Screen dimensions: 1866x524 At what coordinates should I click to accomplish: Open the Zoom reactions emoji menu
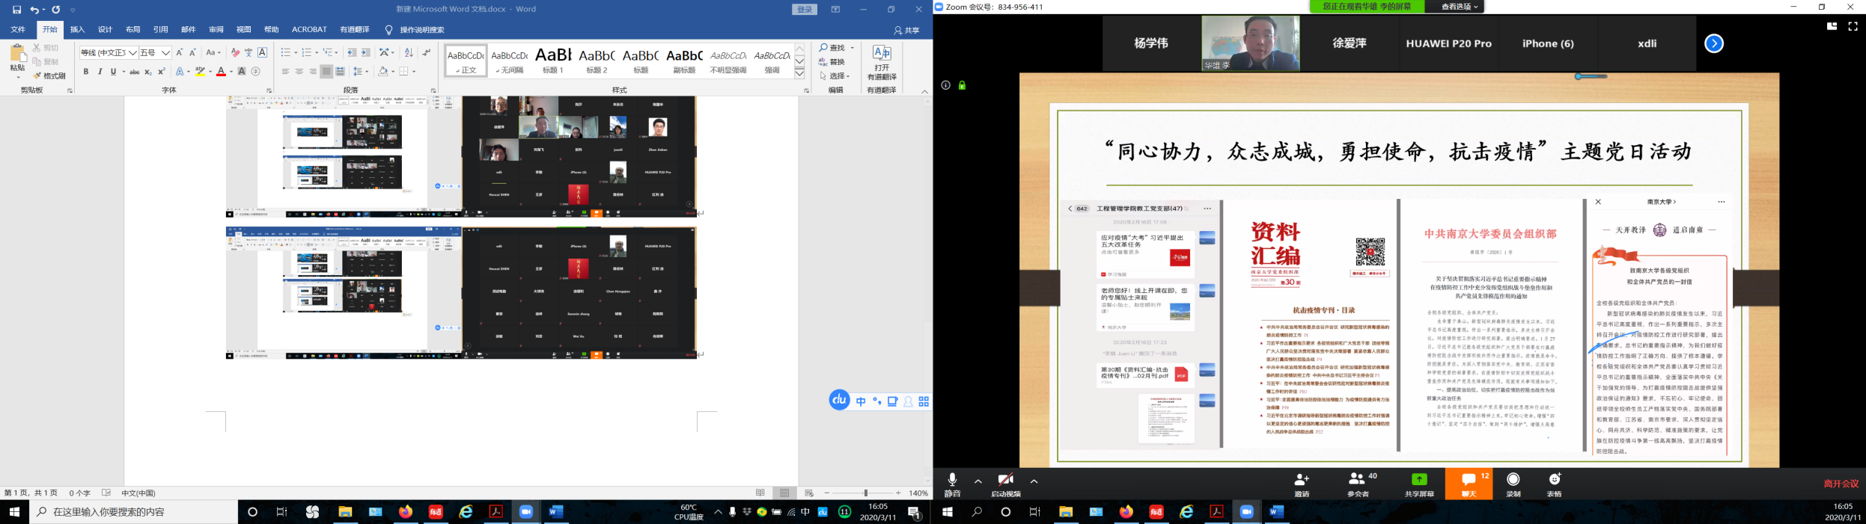pos(1555,483)
